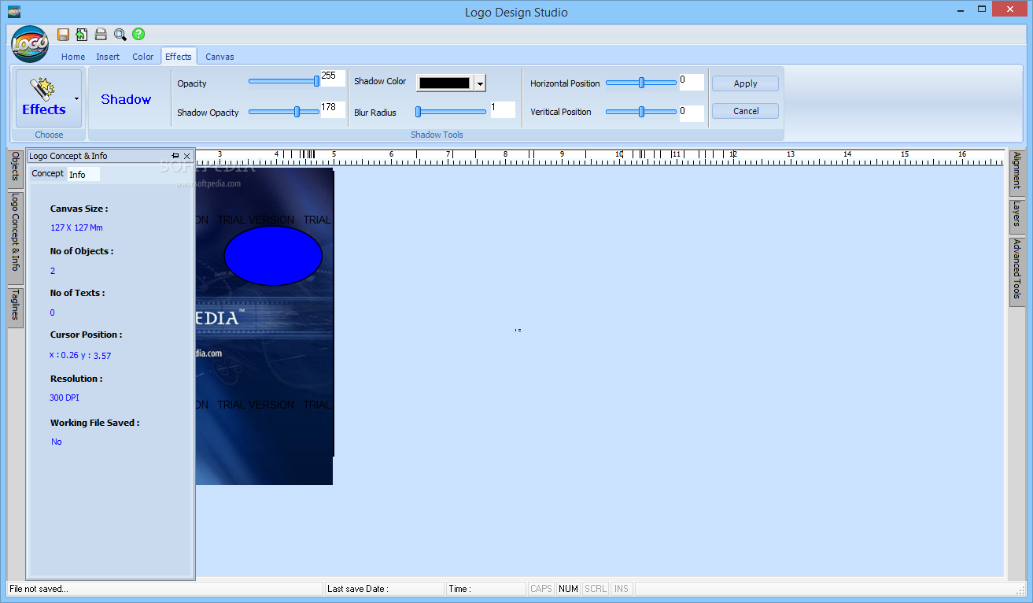Image resolution: width=1033 pixels, height=603 pixels.
Task: Click the 'Cursor Position :' label
Action: point(86,335)
